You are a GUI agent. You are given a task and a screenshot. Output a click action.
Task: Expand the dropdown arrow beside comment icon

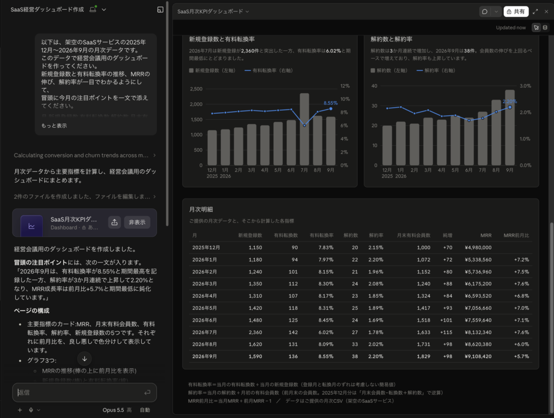(x=496, y=12)
